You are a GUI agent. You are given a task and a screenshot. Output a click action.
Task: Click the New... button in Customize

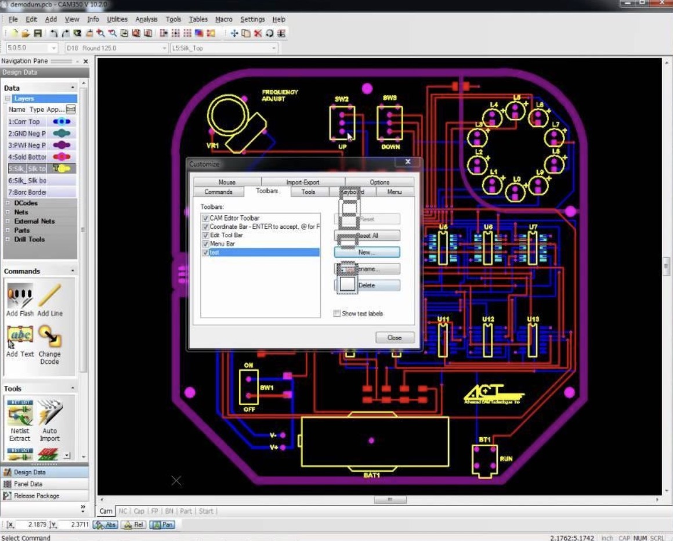(x=367, y=252)
